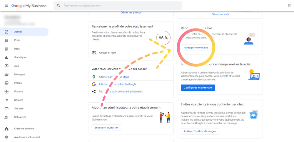This screenshot has height=142, width=294.
Task: Click the two people administrator illustration
Action: tap(165, 117)
